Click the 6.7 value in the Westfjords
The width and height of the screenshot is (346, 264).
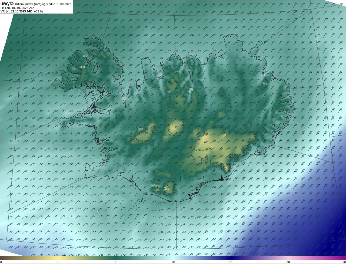[85, 56]
